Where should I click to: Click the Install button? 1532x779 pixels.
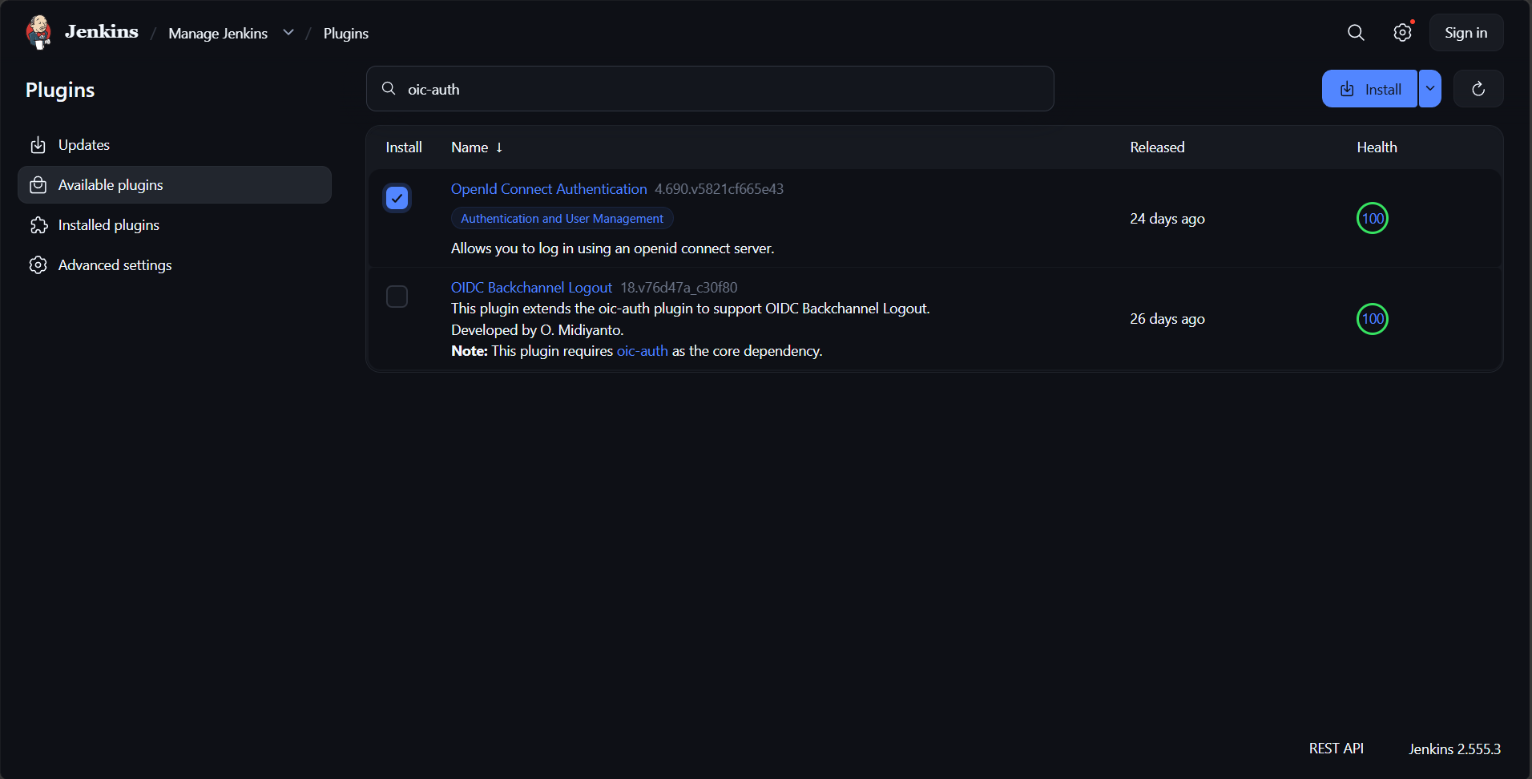click(x=1370, y=89)
